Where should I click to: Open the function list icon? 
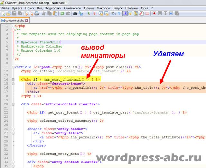[142, 13]
